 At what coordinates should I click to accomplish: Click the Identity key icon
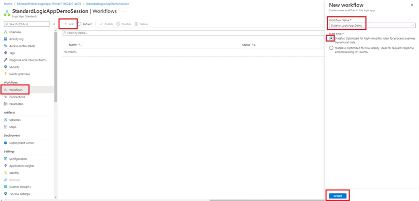(x=6, y=173)
